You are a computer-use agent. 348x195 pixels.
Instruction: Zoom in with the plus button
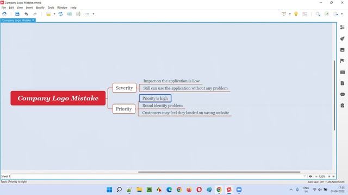tap(329, 177)
